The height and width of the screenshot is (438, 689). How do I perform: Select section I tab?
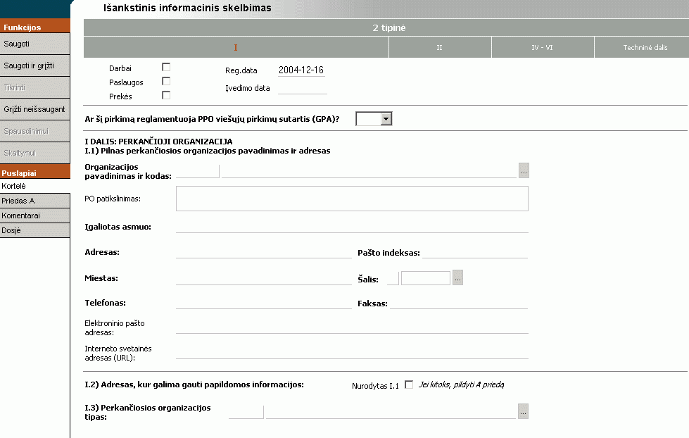click(236, 47)
